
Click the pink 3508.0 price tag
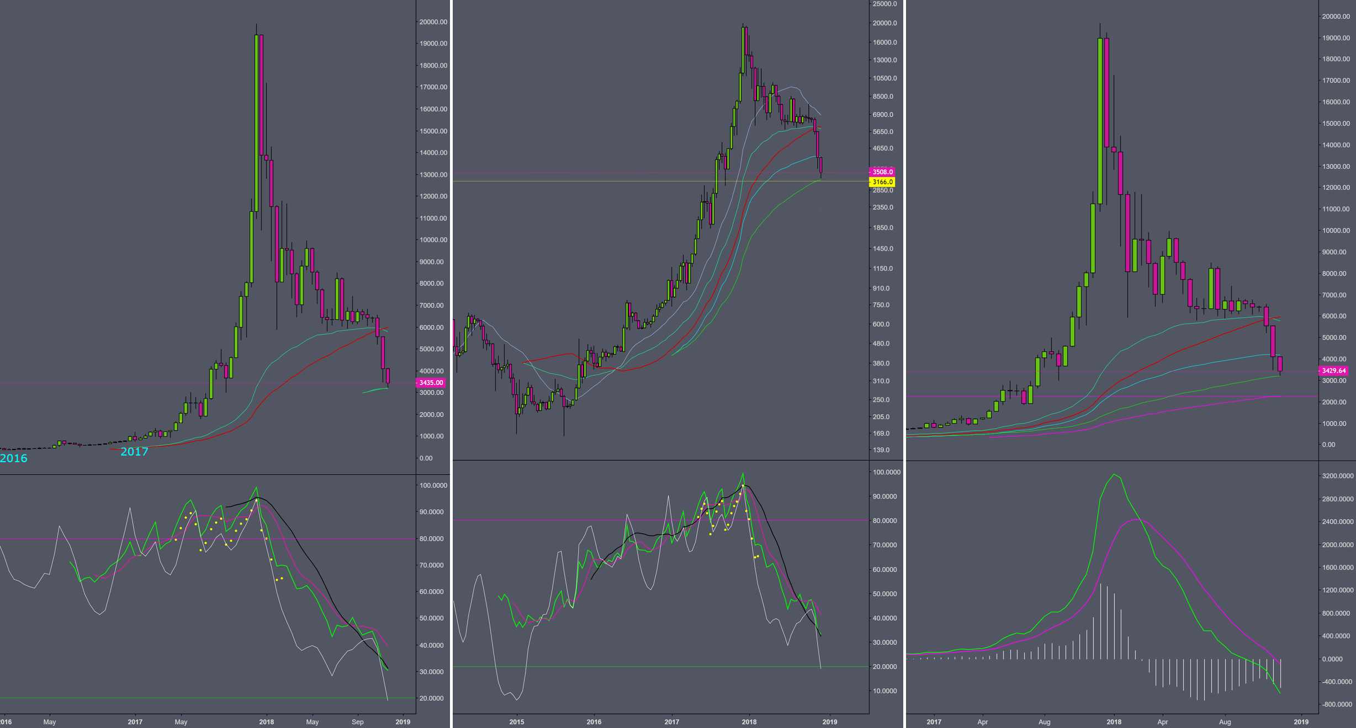(882, 172)
